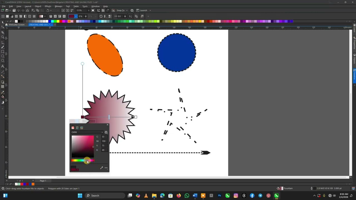Select the Zoom tool in toolbox
Viewport: 356px width, 200px height.
click(3, 37)
